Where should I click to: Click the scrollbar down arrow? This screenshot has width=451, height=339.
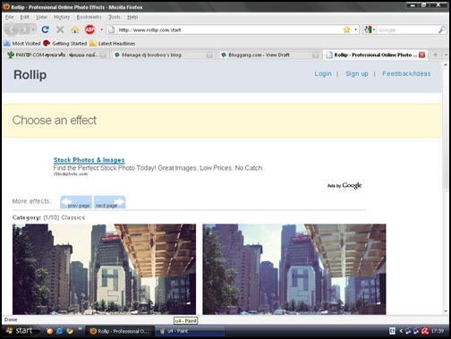tap(446, 311)
